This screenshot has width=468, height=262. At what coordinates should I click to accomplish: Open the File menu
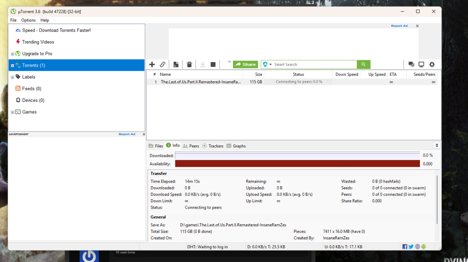[x=13, y=20]
